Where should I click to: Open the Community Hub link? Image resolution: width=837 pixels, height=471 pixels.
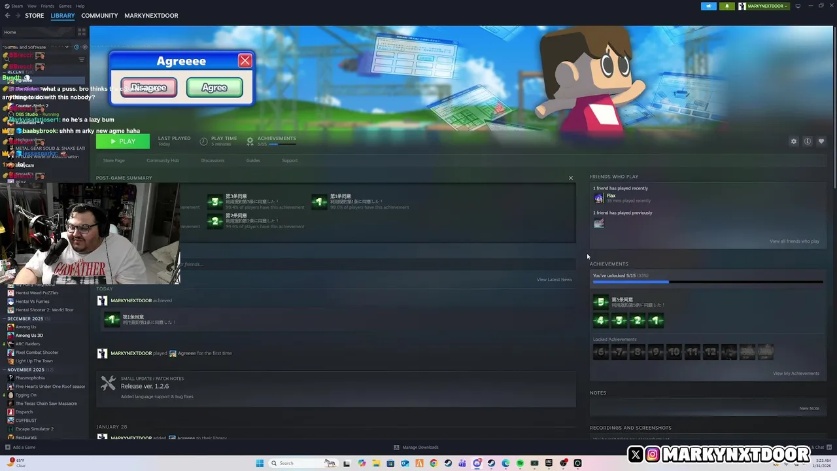pyautogui.click(x=163, y=160)
